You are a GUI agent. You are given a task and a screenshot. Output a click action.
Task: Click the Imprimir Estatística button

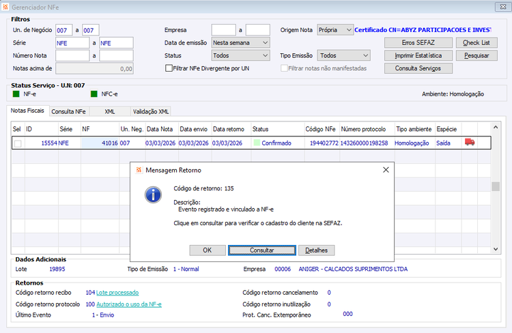point(418,55)
